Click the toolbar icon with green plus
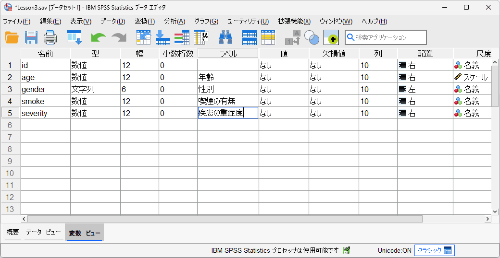This screenshot has height=258, width=500. tap(331, 37)
